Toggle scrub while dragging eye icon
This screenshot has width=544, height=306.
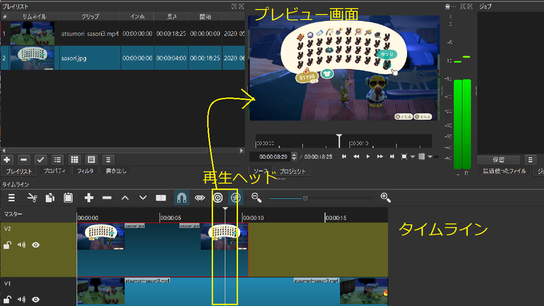click(x=199, y=198)
